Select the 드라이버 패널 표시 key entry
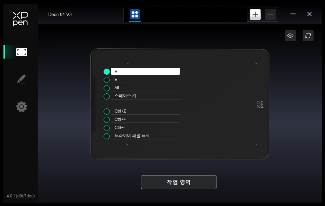 [x=145, y=136]
